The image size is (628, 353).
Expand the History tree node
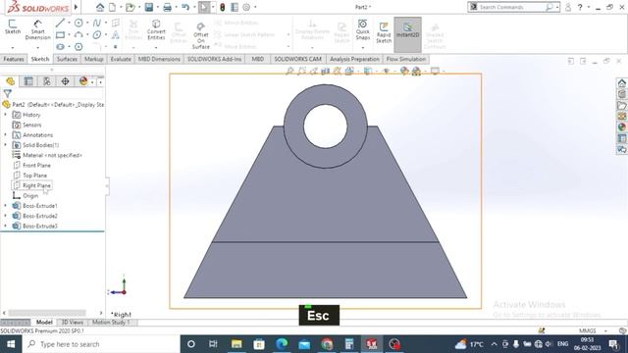[x=6, y=115]
